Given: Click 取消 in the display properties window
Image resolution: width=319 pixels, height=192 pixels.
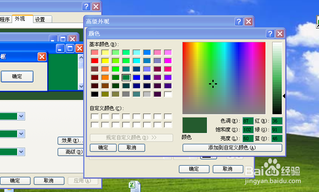Looking at the screenshot, I should (49, 181).
